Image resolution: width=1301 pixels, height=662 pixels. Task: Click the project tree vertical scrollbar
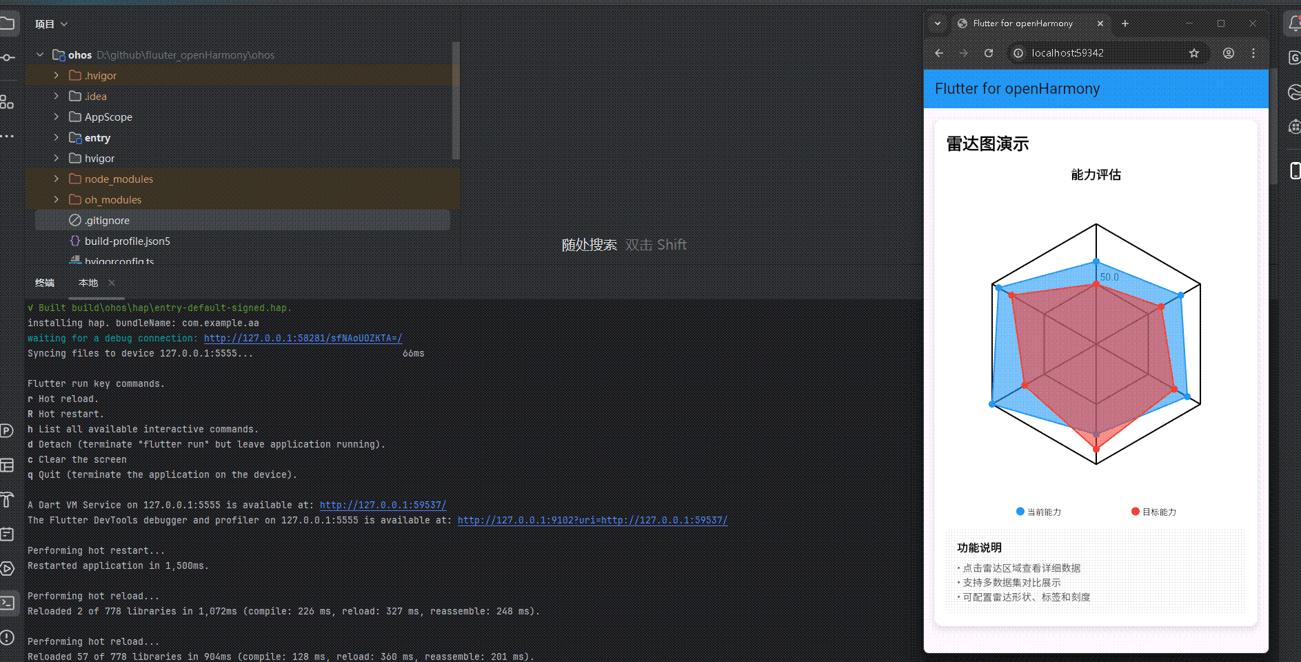[x=456, y=101]
